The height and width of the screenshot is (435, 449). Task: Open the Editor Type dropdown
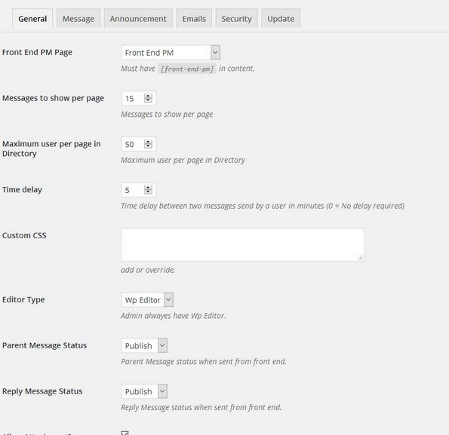147,300
